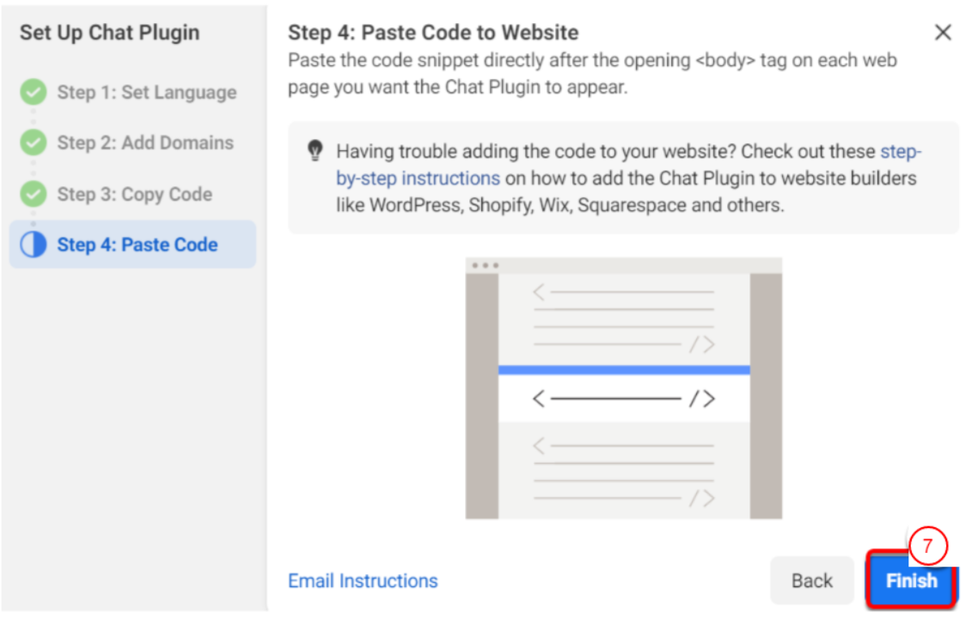The width and height of the screenshot is (978, 619).
Task: Click the Email Instructions link
Action: [363, 581]
